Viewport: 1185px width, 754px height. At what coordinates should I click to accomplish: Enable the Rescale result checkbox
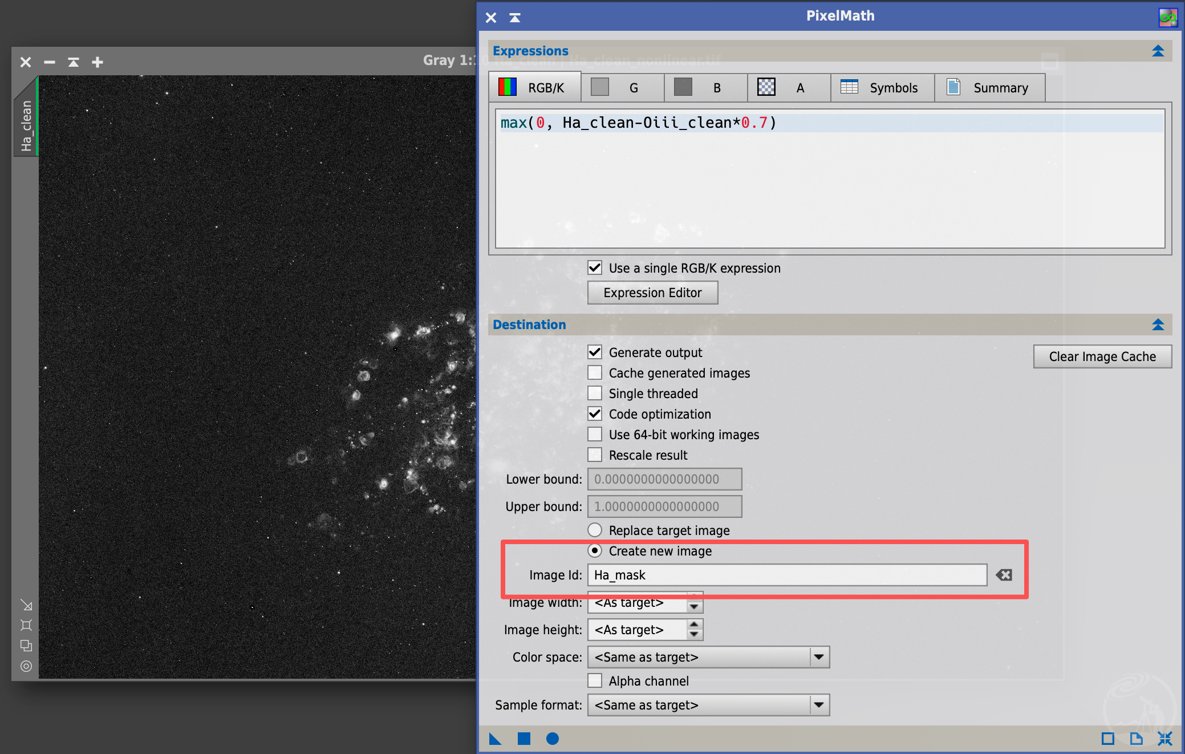tap(595, 455)
